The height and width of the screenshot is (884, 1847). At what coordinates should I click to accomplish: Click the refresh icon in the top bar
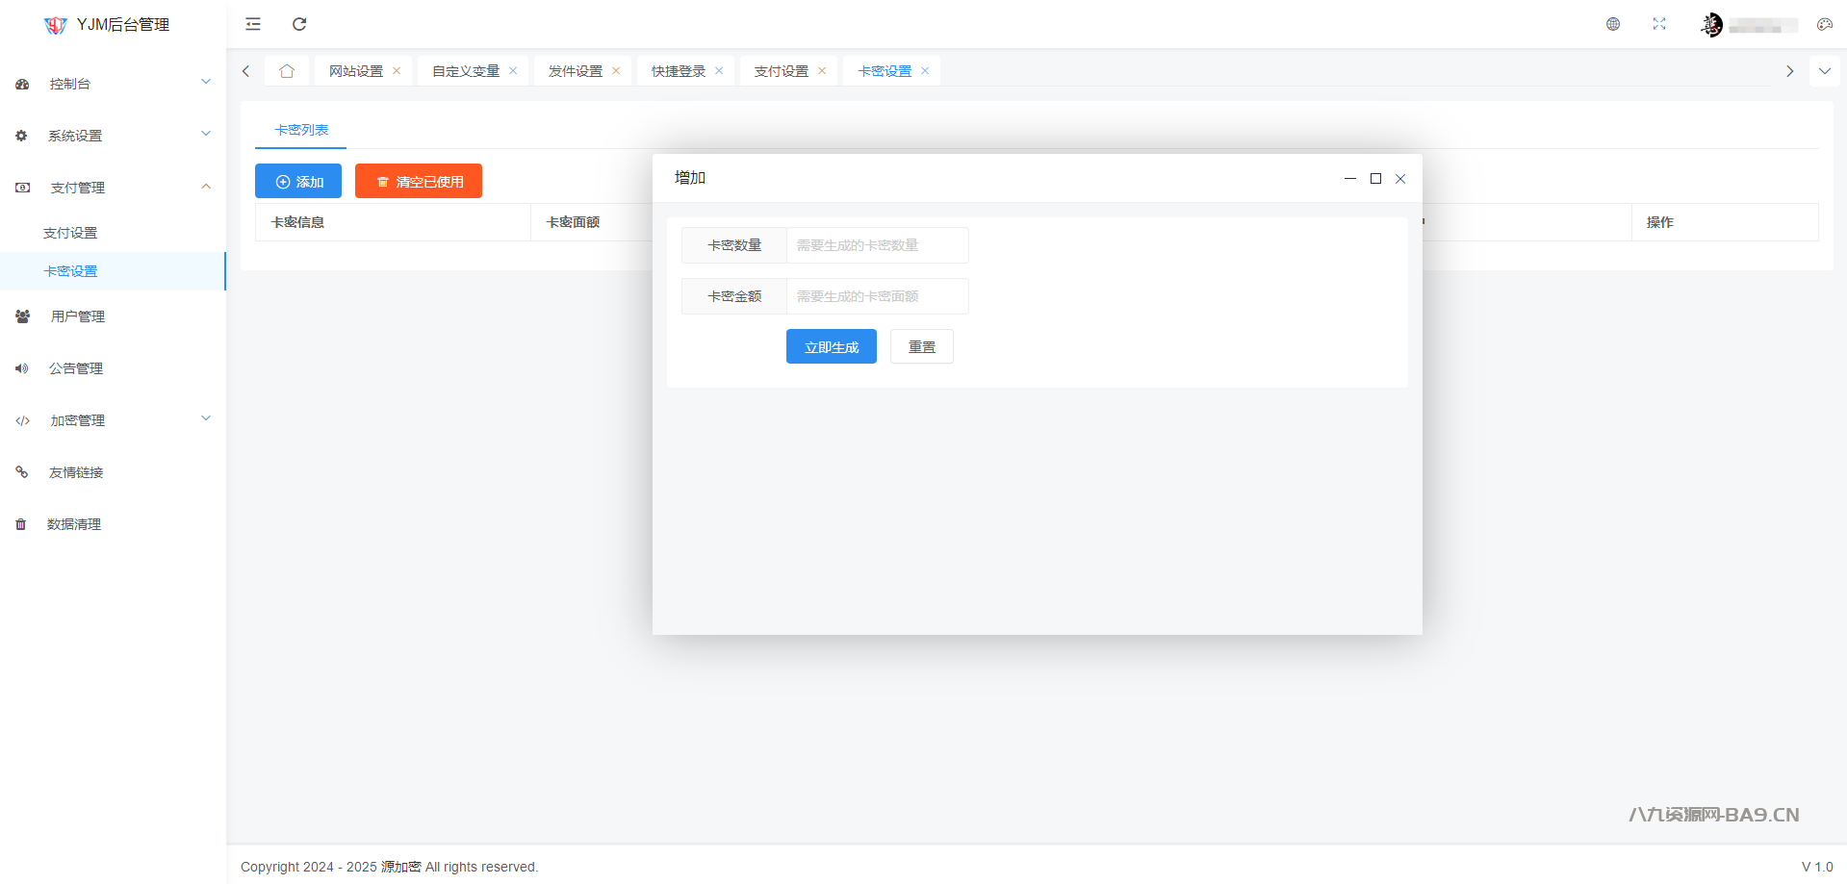tap(299, 24)
